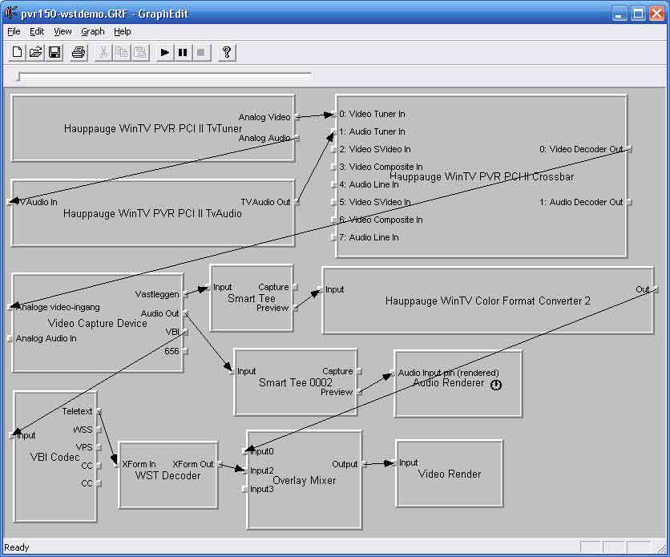
Task: Select the Smart Tee filter
Action: click(252, 298)
